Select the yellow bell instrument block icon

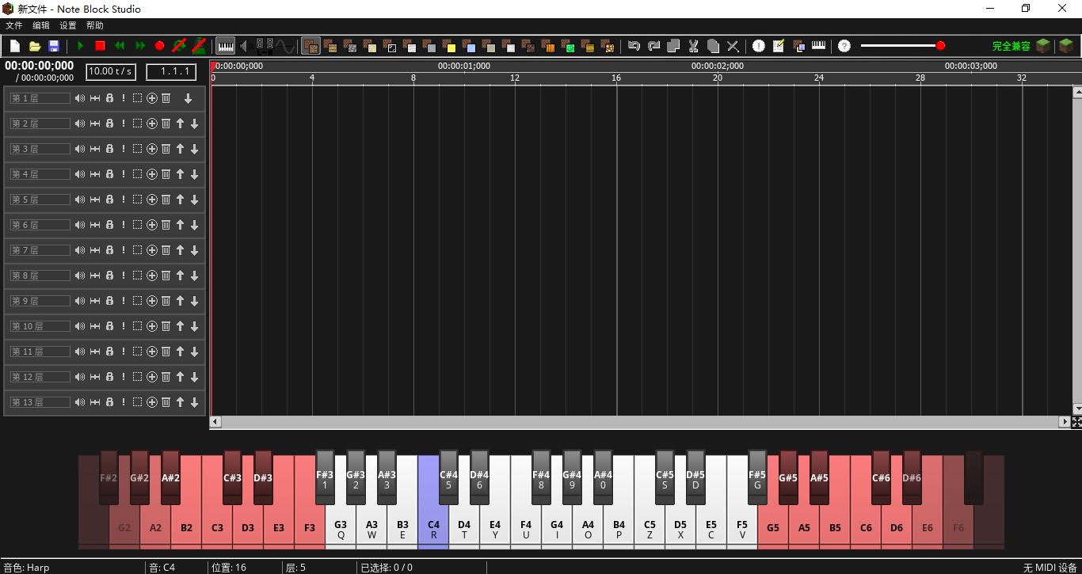coord(449,46)
